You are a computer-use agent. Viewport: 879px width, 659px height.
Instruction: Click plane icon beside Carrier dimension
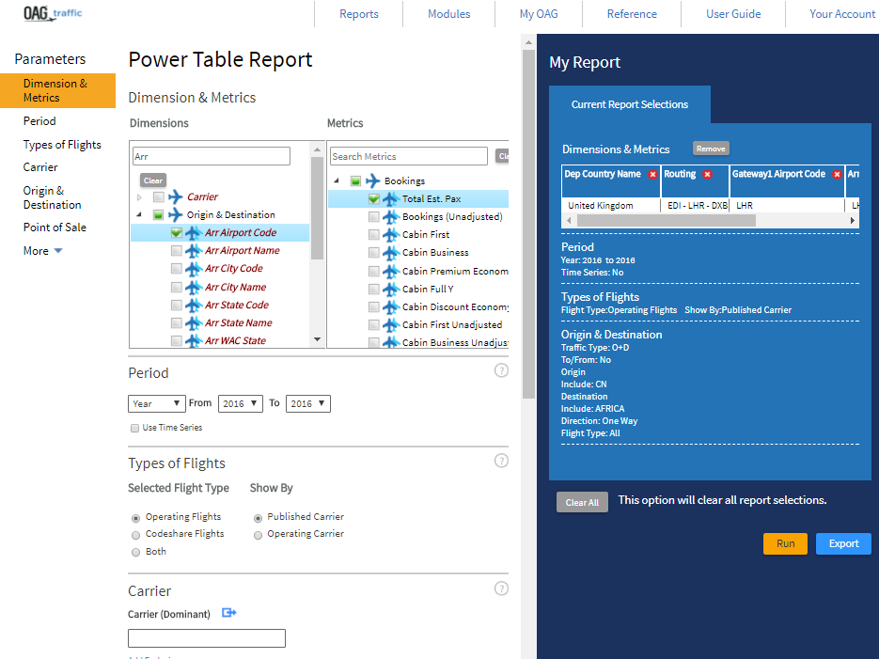click(x=176, y=196)
